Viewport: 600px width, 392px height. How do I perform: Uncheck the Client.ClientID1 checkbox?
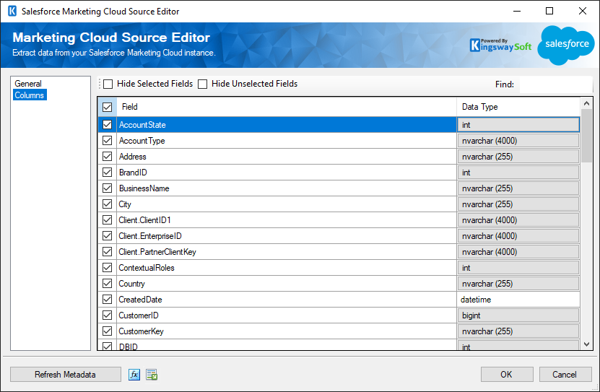pyautogui.click(x=107, y=220)
